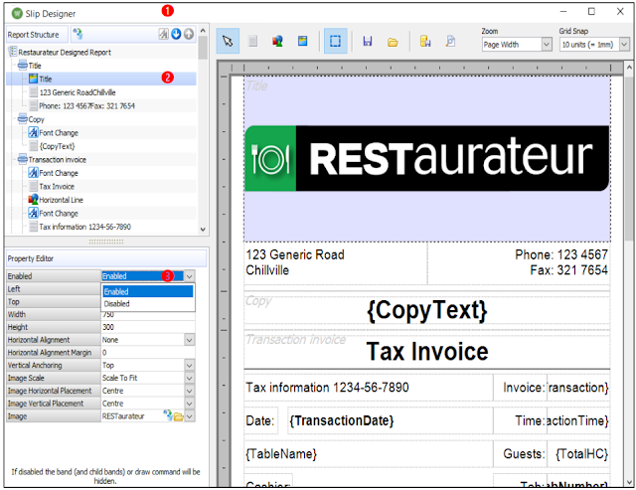
Task: Click the blue floppy save icon
Action: pyautogui.click(x=368, y=42)
